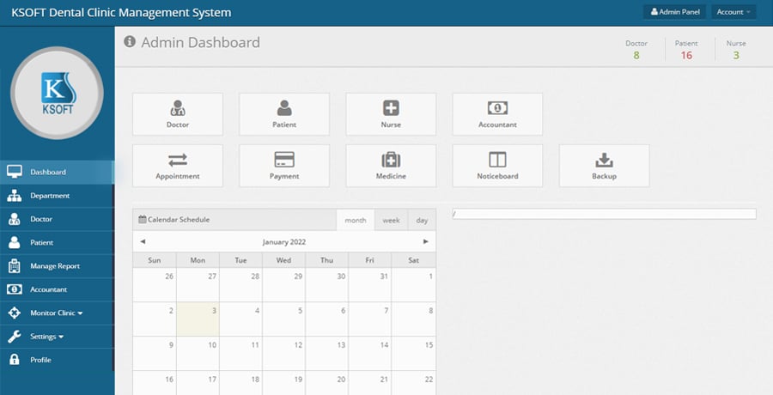Open the Nurse plus icon tile

391,108
